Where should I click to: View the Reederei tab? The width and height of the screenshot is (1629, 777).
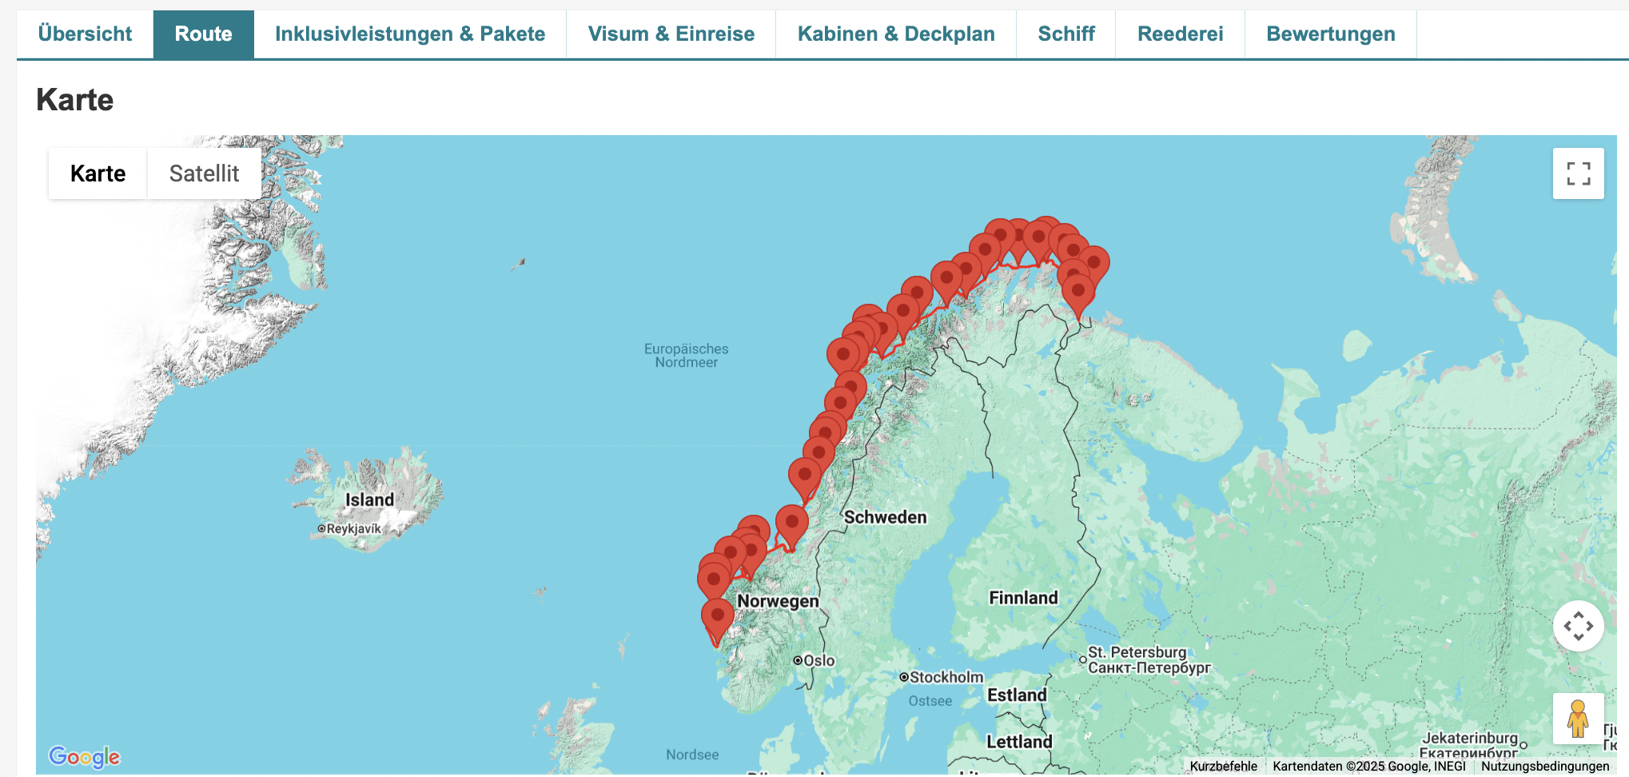(x=1180, y=34)
